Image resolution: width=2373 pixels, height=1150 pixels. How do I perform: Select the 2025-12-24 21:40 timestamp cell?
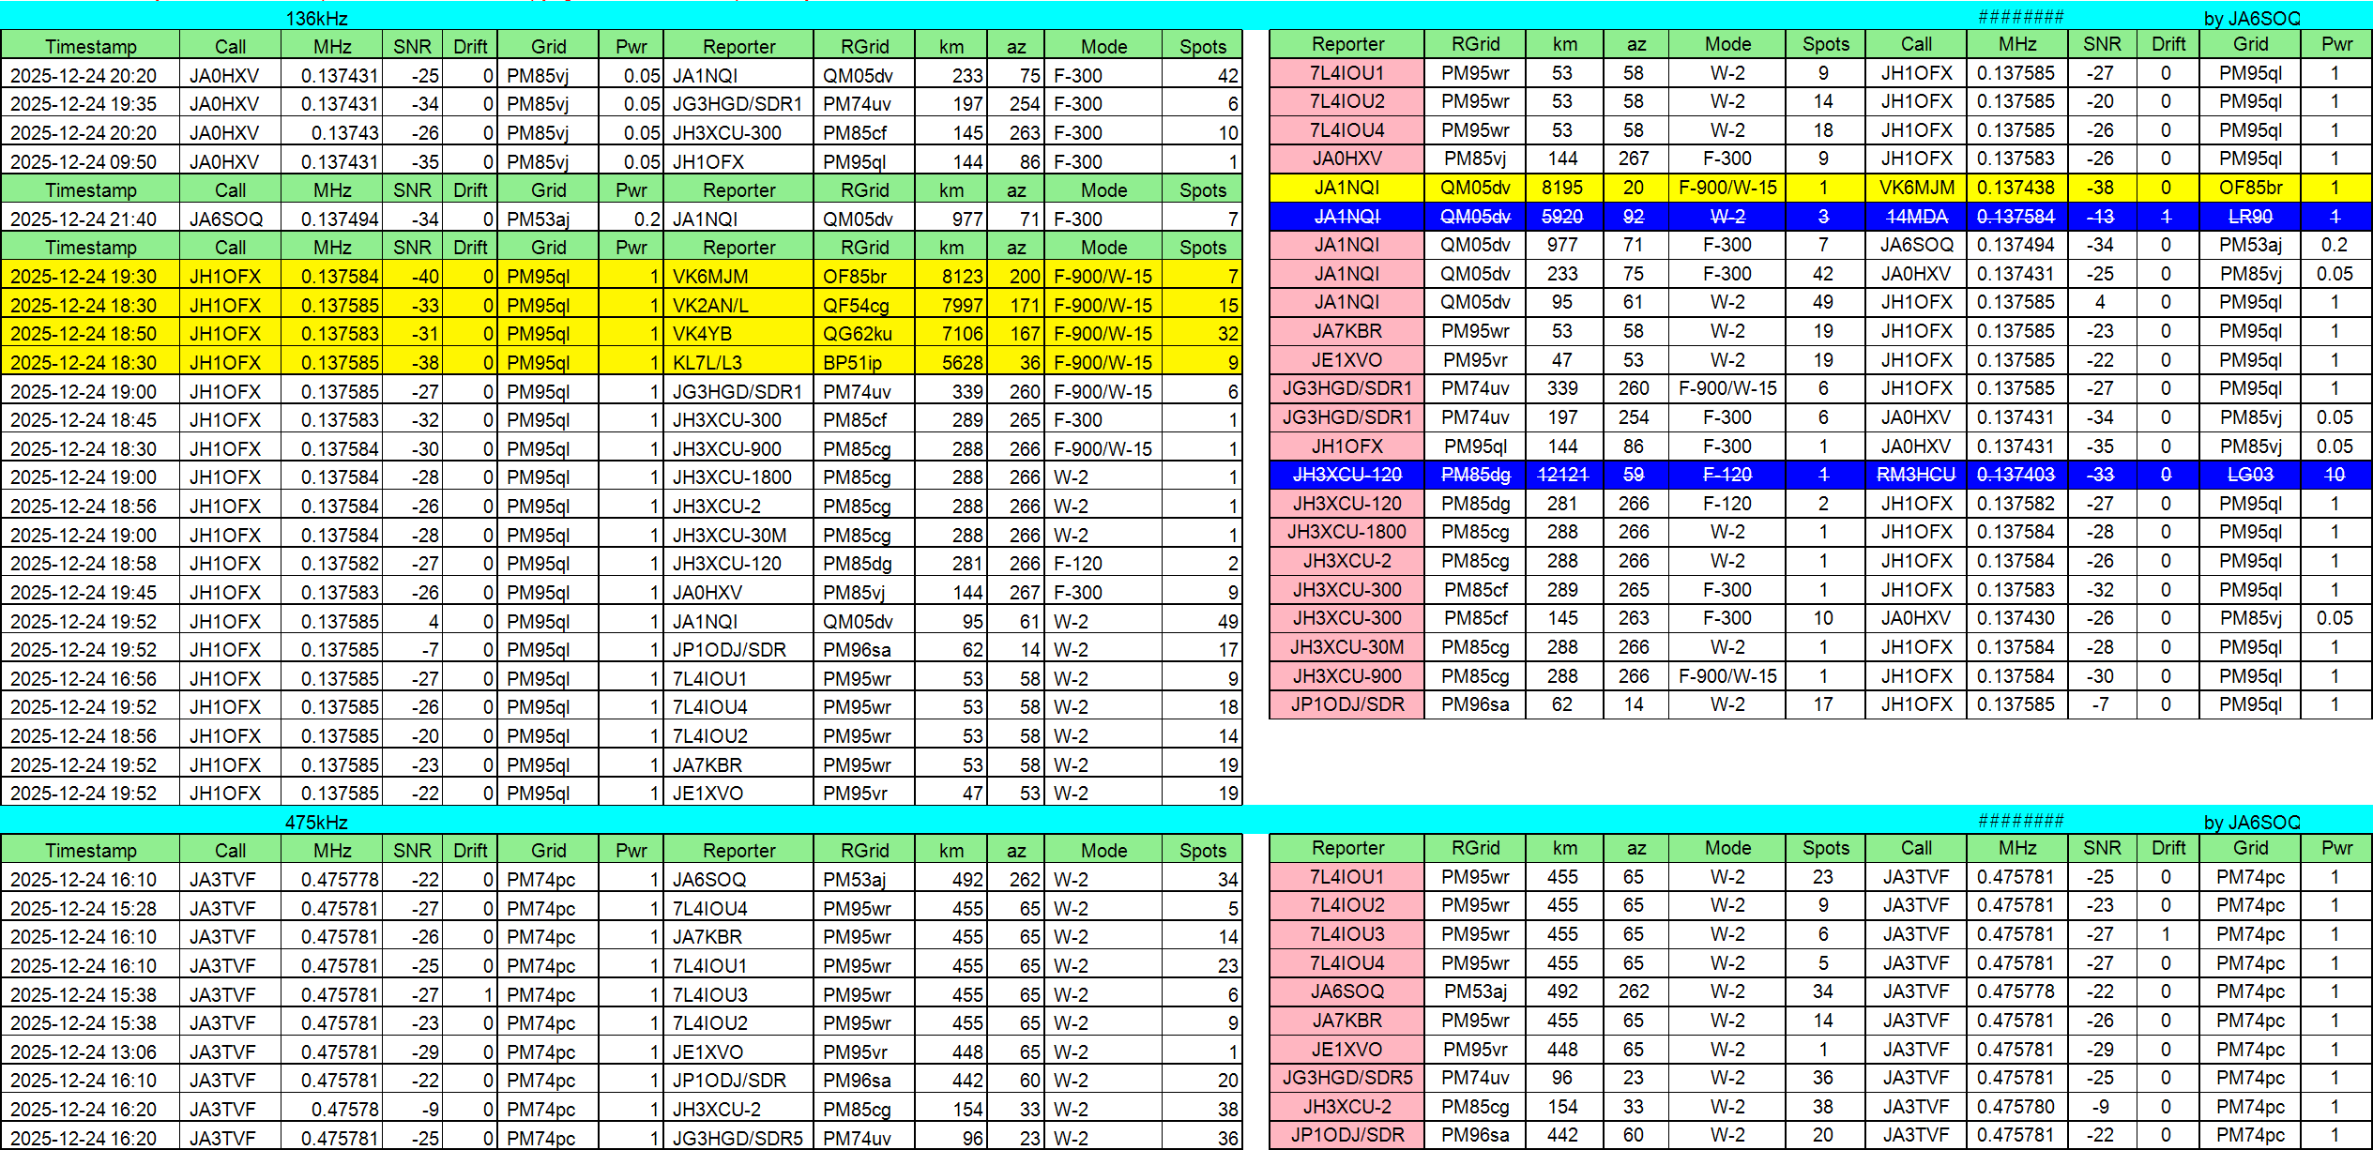(x=90, y=219)
